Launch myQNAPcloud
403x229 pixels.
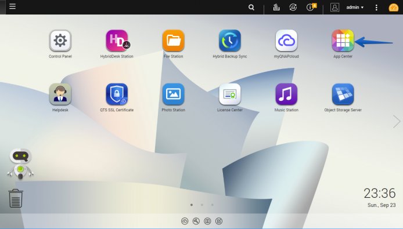click(x=286, y=41)
